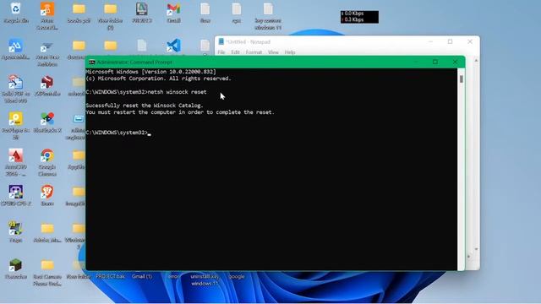Open the buy content windows 11 text file
This screenshot has height=304, width=541.
coord(268,9)
